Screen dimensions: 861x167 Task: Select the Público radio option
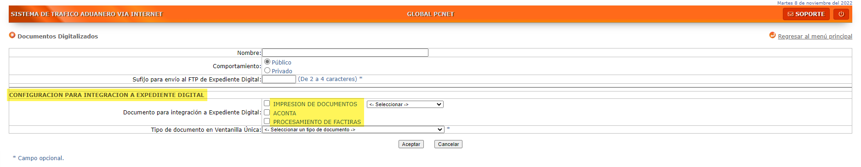tap(267, 62)
